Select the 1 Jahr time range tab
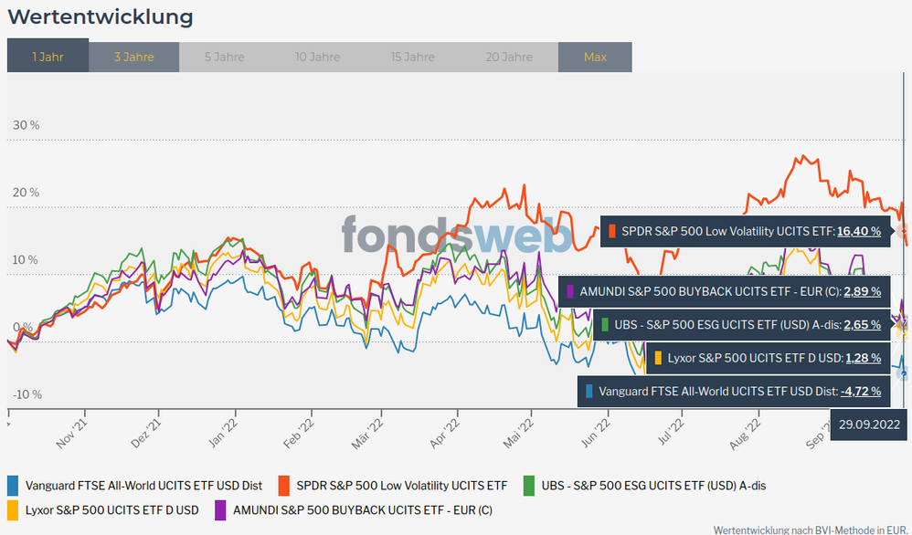This screenshot has width=912, height=535. coord(48,57)
